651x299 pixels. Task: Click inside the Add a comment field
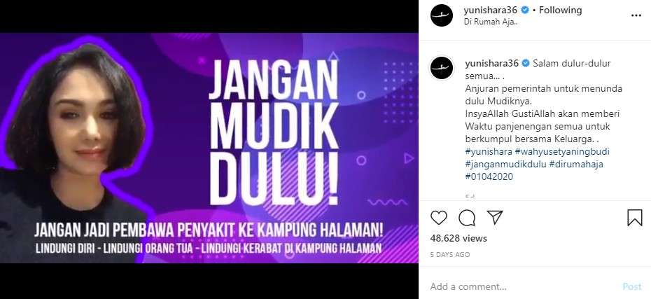pos(523,286)
